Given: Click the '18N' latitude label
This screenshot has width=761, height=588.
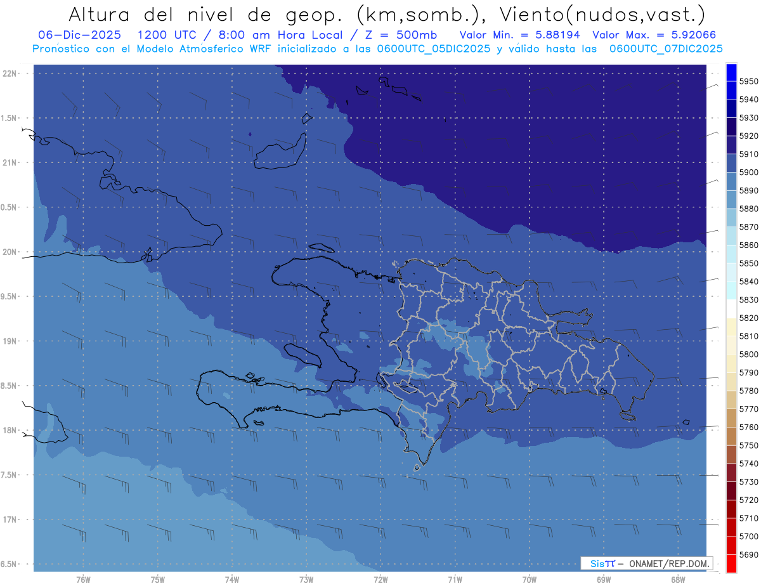Looking at the screenshot, I should [10, 430].
